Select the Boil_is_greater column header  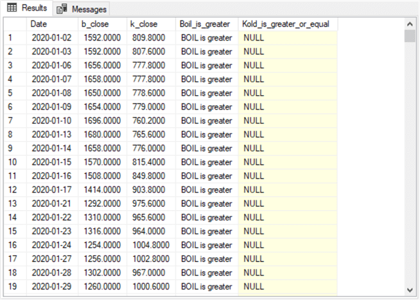[x=207, y=24]
